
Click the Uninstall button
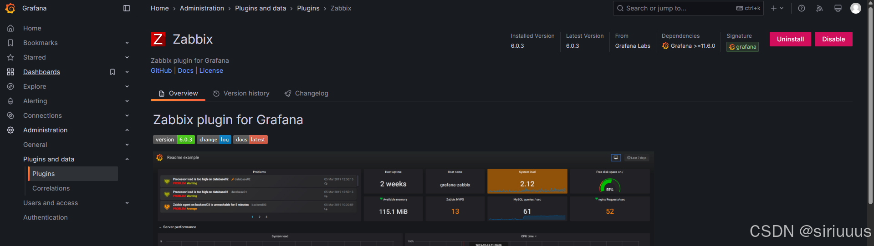pyautogui.click(x=790, y=39)
